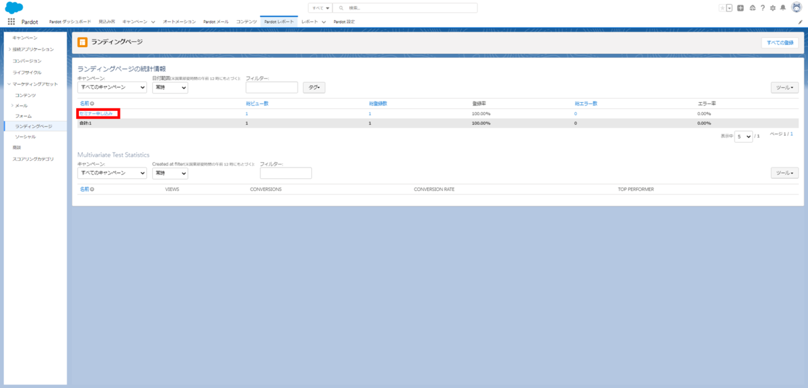Image resolution: width=808 pixels, height=388 pixels.
Task: Click the pencil to edit navigation bar
Action: [800, 22]
